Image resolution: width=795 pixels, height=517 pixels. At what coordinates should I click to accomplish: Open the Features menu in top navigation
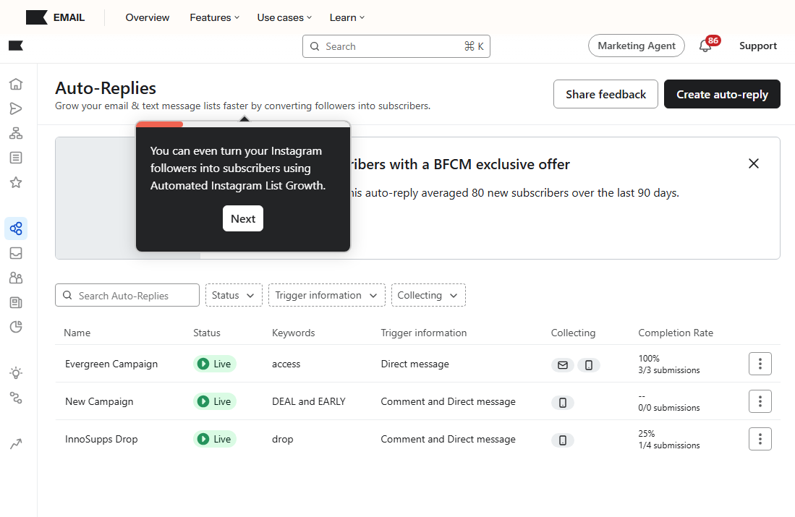(214, 17)
